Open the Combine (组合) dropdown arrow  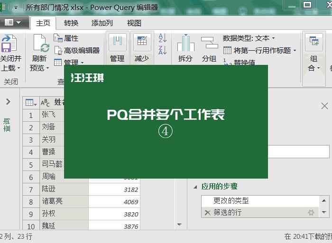click(318, 68)
